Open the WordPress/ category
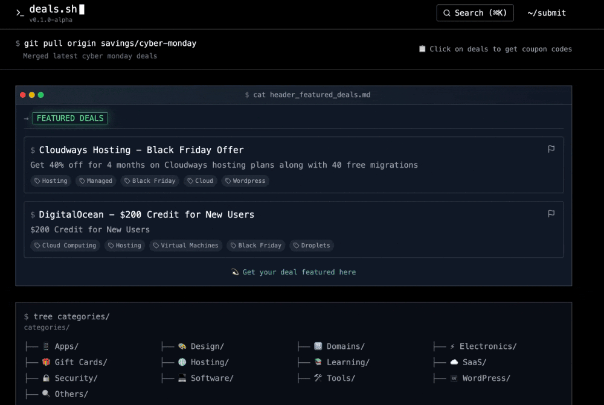Image resolution: width=604 pixels, height=405 pixels. click(x=486, y=378)
